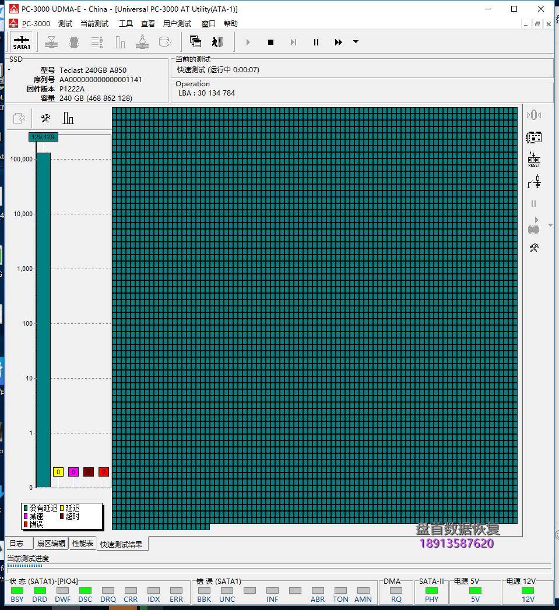The image size is (559, 610).
Task: Click the histogram icon above graph
Action: pos(68,118)
